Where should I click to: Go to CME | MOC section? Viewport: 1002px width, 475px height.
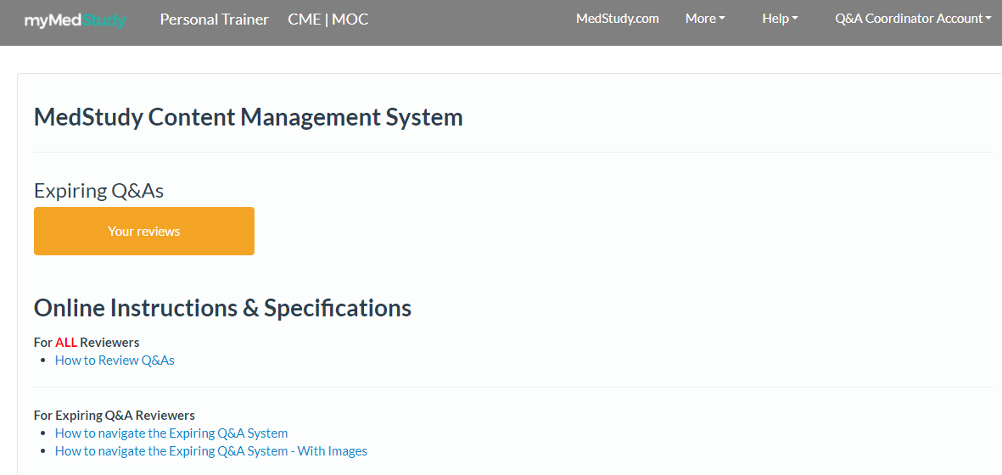coord(327,20)
